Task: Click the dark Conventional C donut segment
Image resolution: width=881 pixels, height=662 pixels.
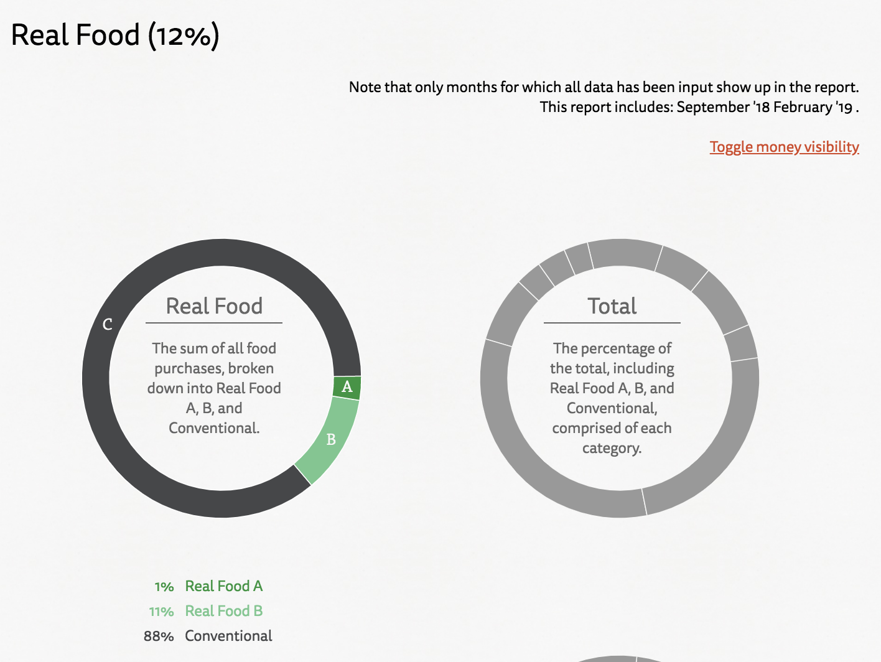Action: 107,325
